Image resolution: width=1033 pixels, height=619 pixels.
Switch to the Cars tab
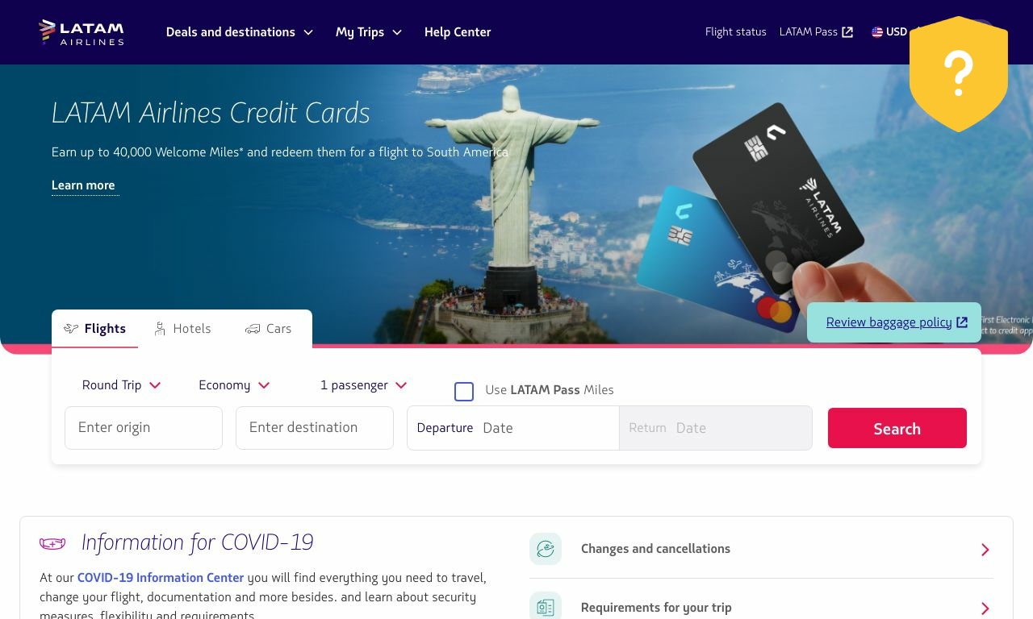[x=269, y=329]
